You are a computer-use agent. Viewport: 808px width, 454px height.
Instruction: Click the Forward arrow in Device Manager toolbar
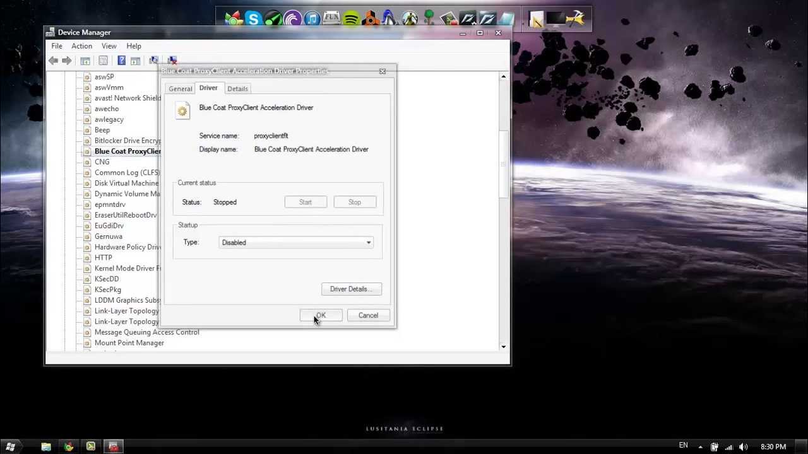(x=67, y=61)
